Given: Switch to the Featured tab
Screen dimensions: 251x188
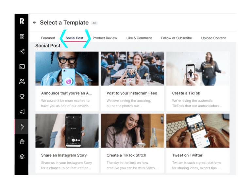Looking at the screenshot, I should tap(48, 38).
